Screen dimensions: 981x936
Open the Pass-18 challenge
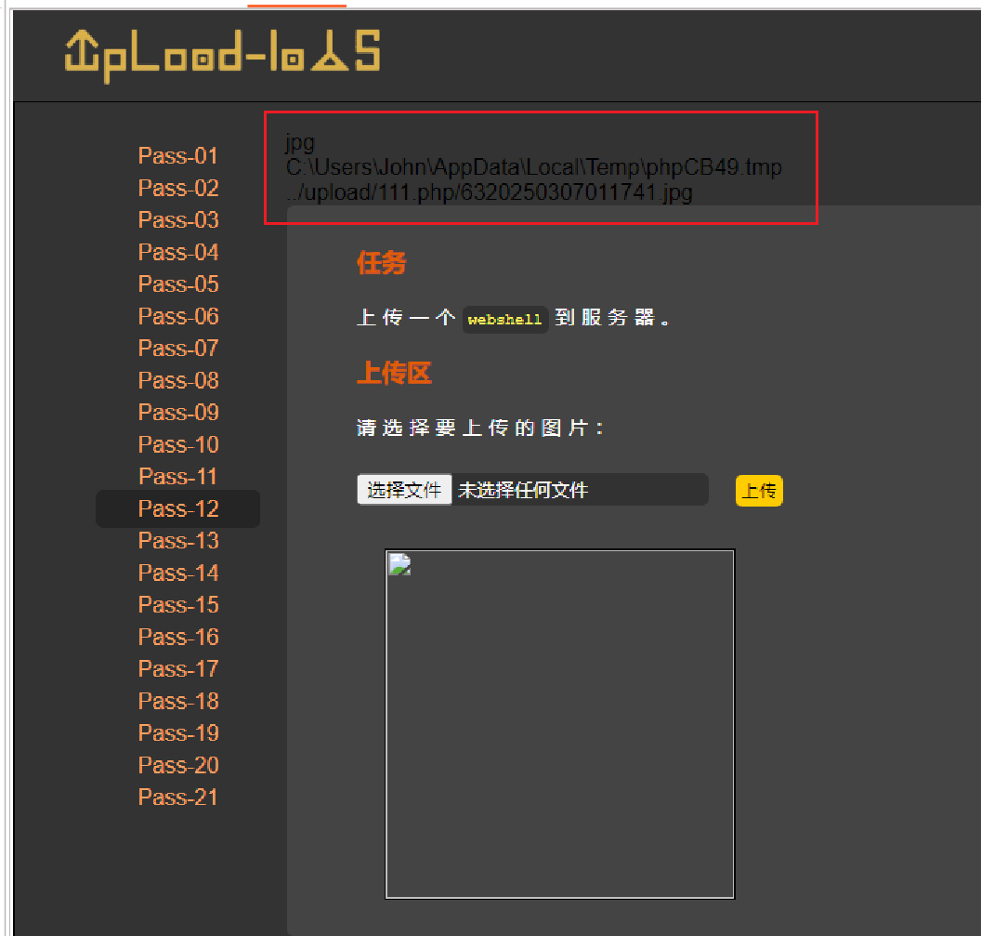177,700
